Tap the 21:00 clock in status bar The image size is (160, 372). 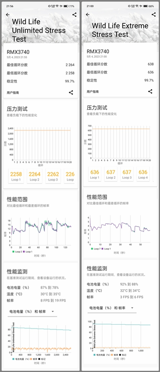point(90,6)
